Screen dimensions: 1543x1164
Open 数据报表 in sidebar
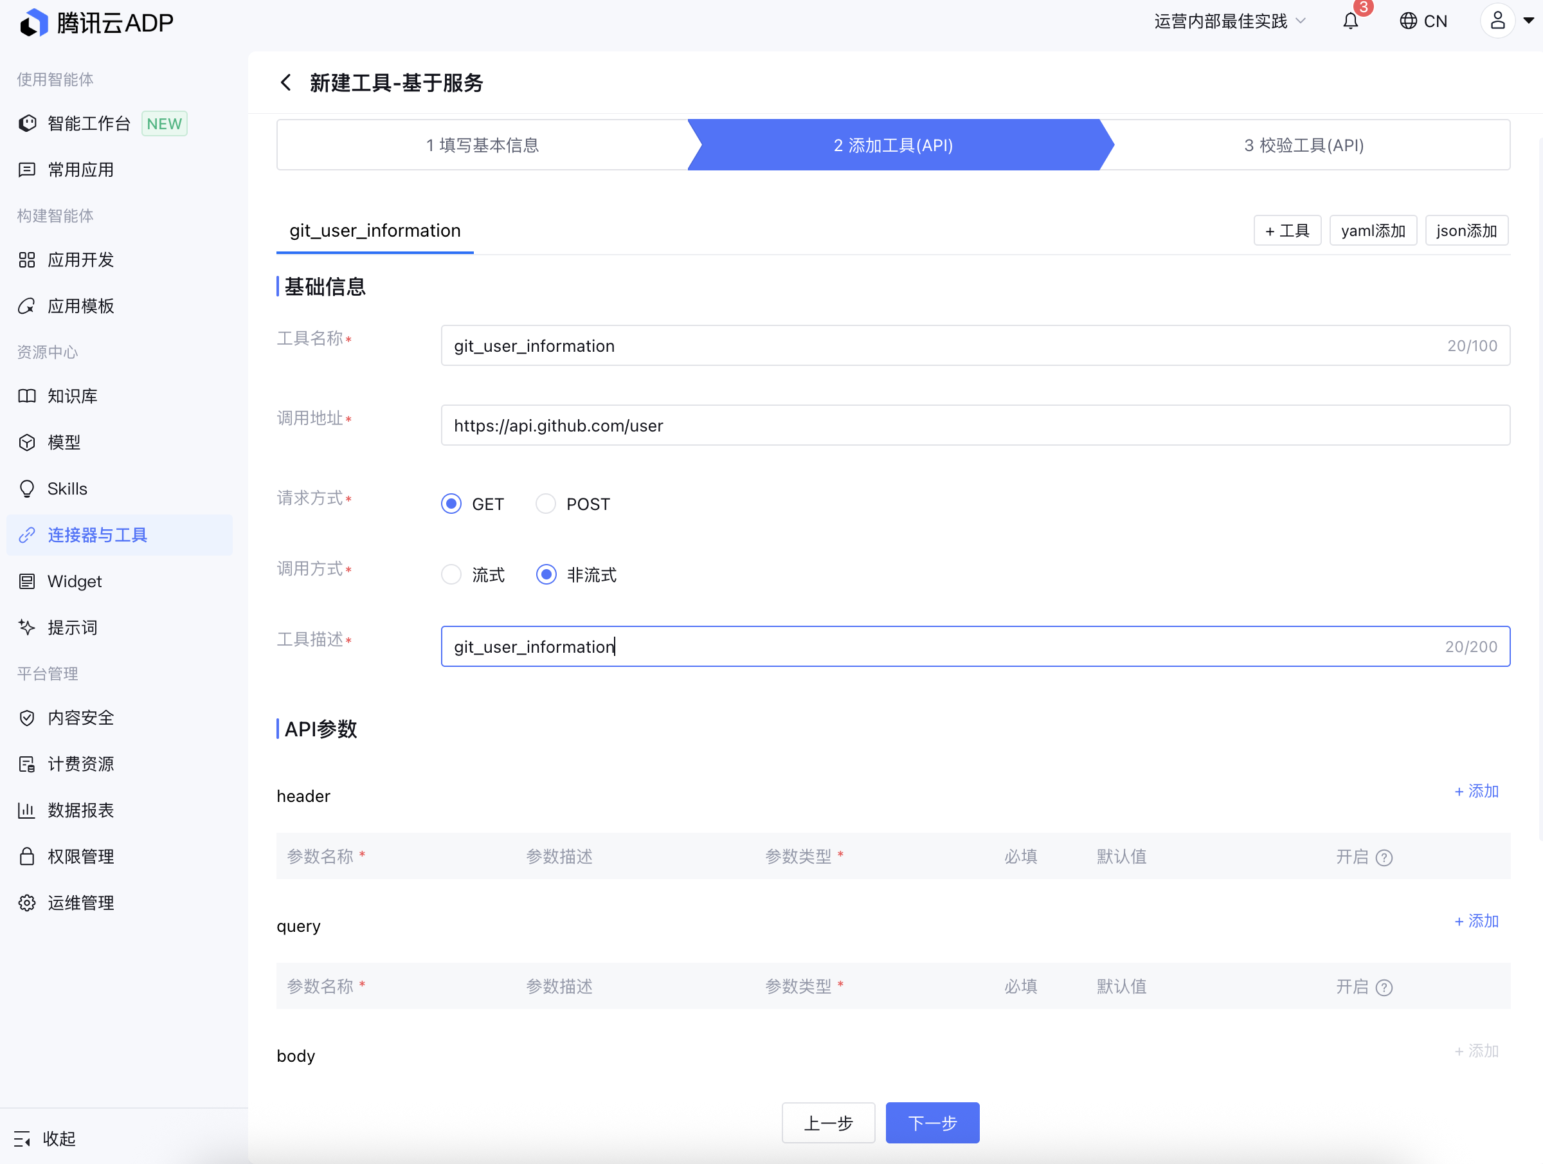81,810
